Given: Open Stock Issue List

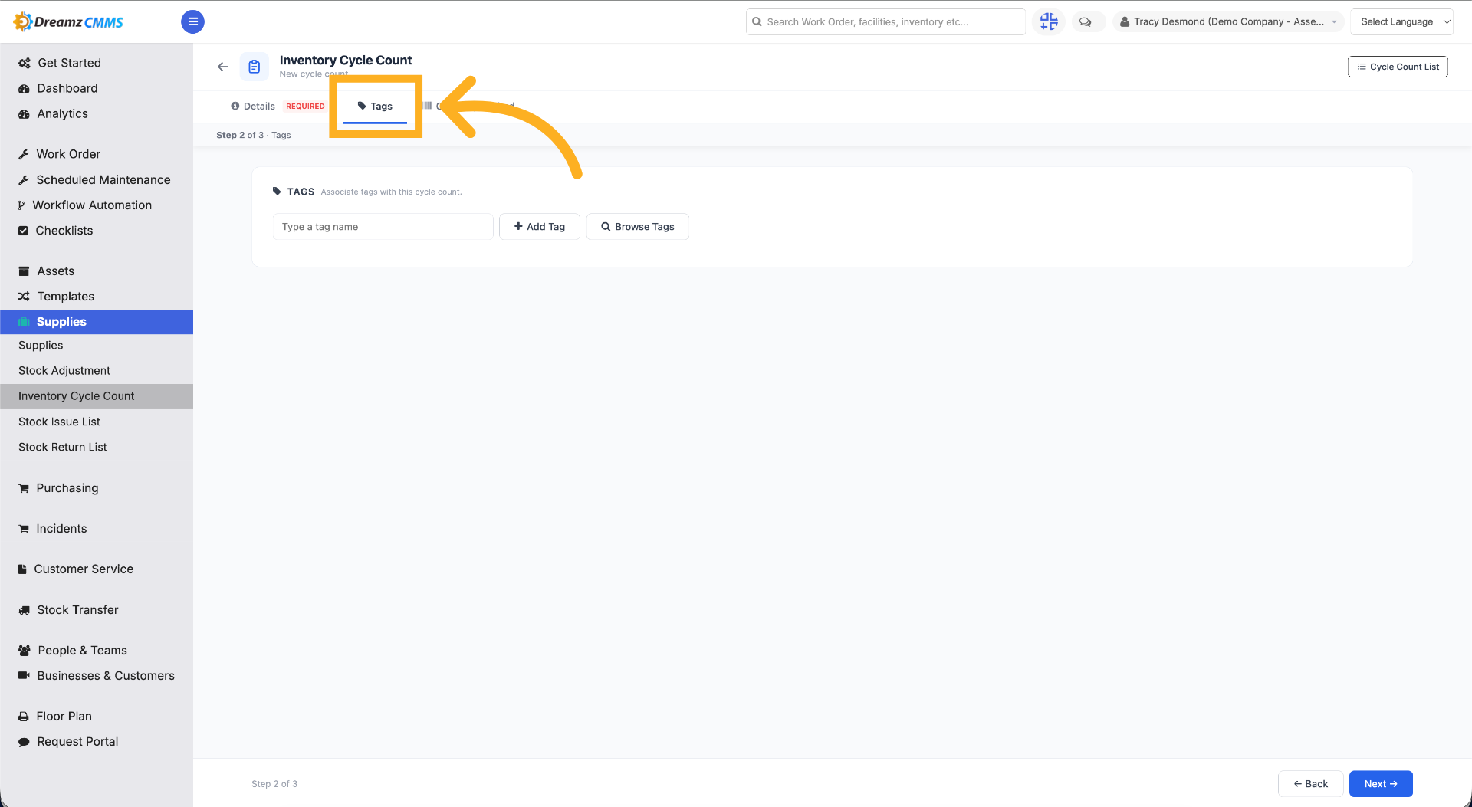Looking at the screenshot, I should 59,422.
